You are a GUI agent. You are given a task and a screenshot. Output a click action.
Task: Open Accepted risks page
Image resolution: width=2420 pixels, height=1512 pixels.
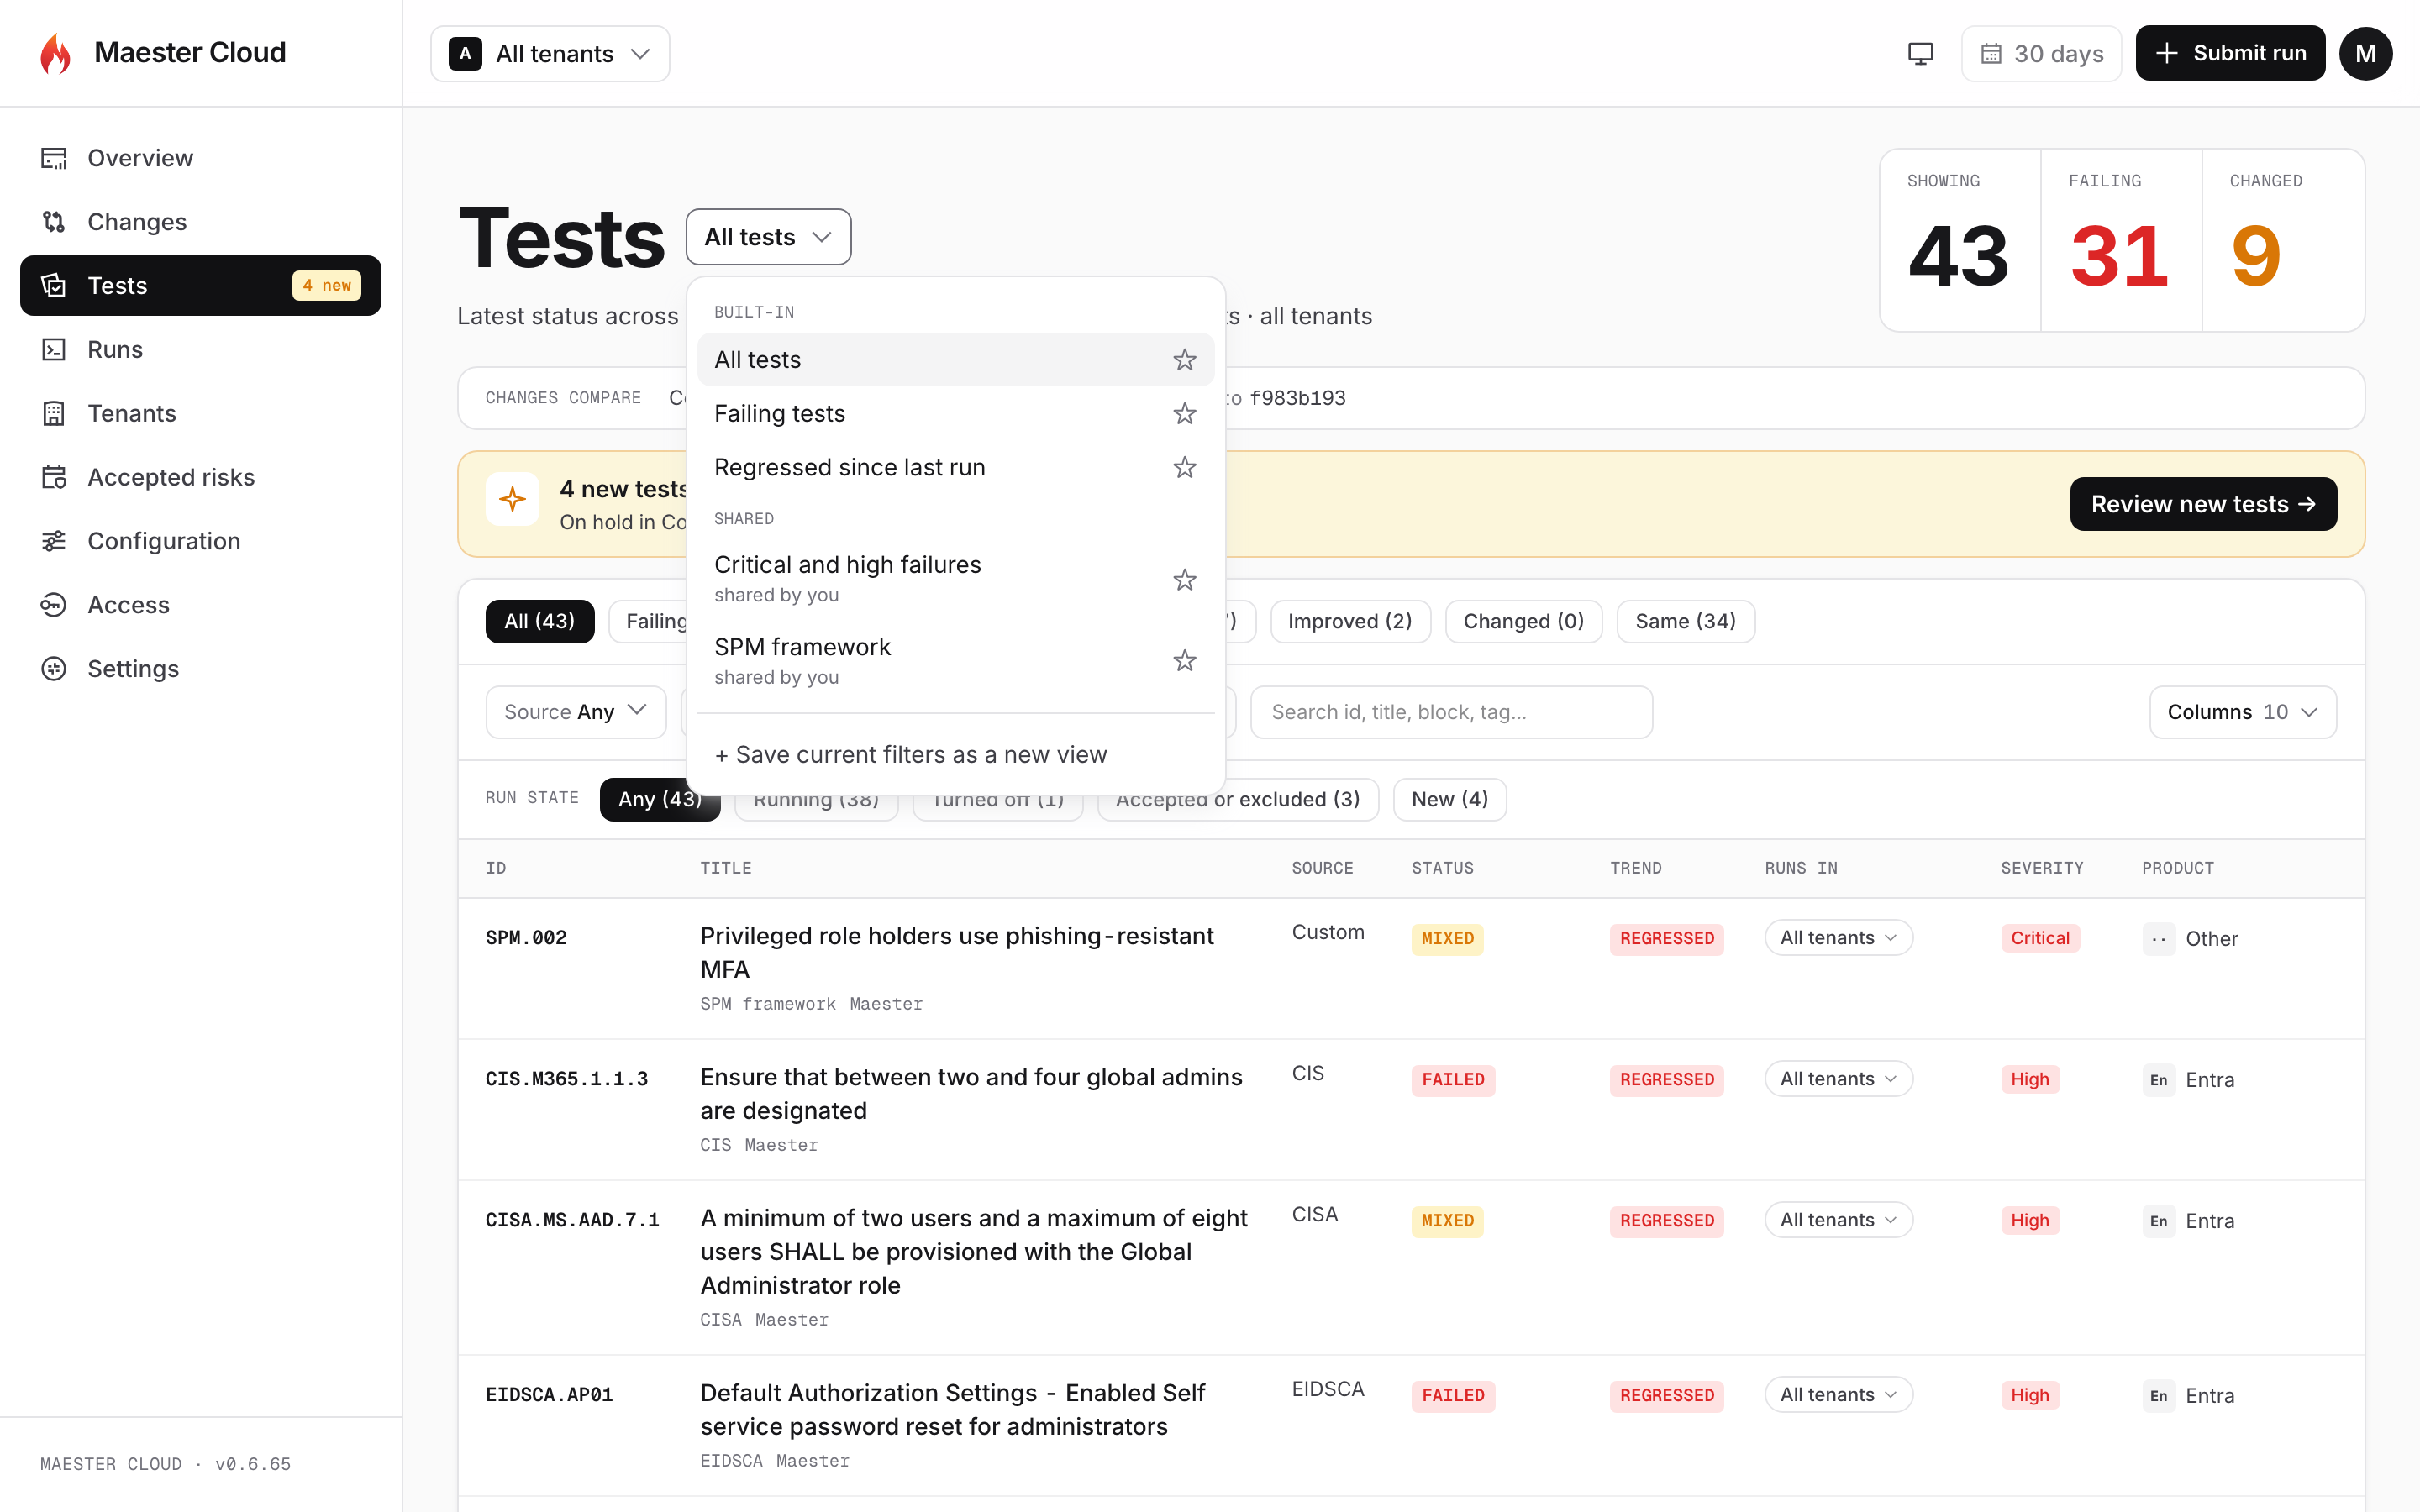200,477
